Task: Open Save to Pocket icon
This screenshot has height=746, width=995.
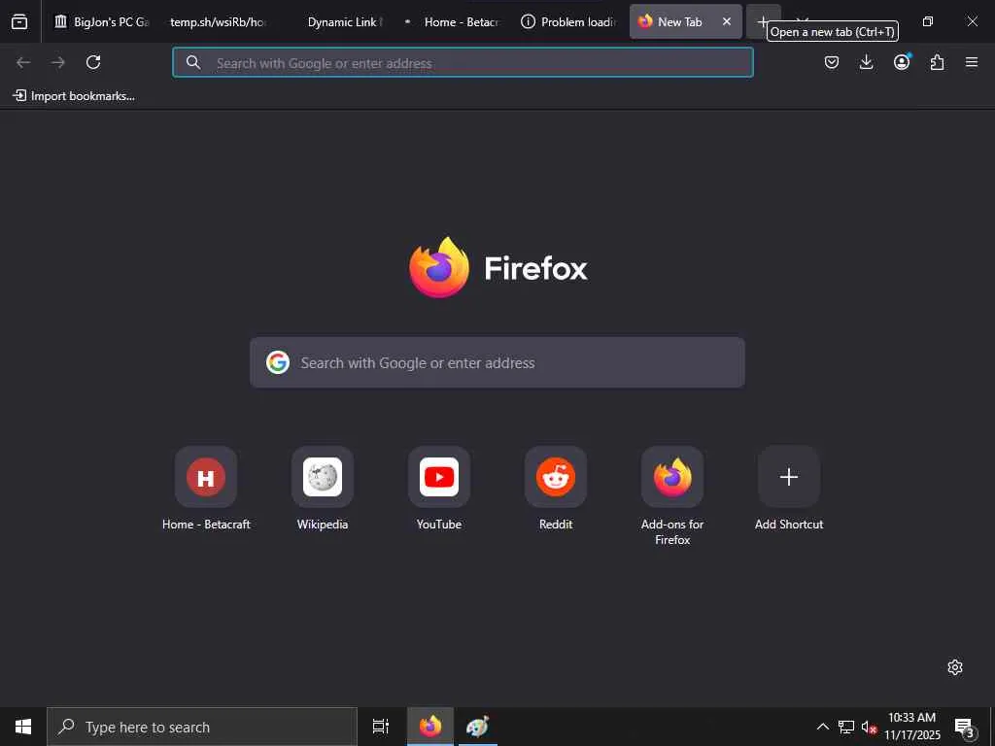Action: coord(832,62)
